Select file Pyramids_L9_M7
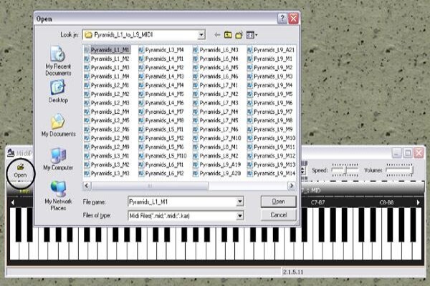This screenshot has height=286, width=430. point(270,112)
